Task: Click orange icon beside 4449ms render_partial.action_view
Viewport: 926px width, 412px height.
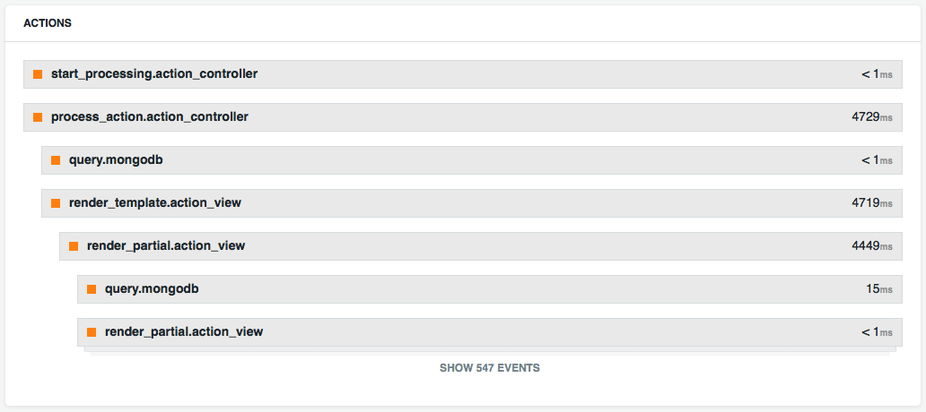Action: coord(74,246)
